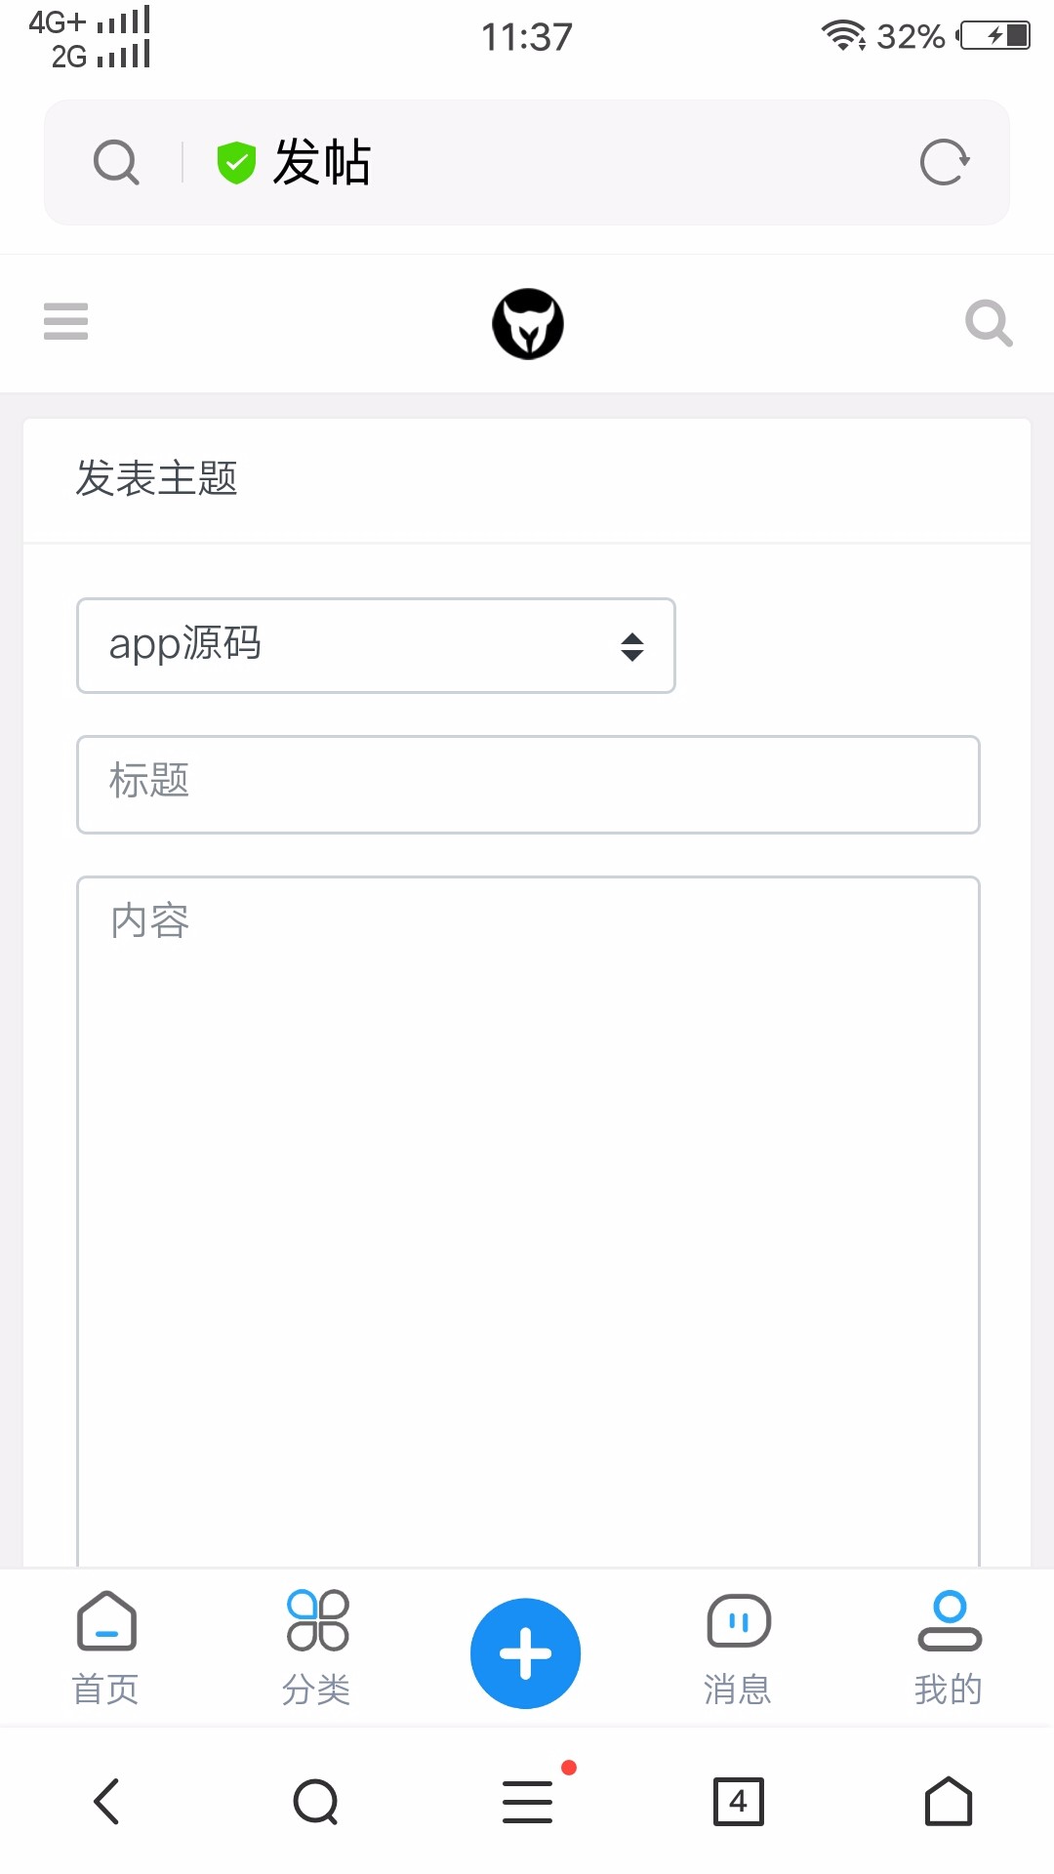This screenshot has width=1054, height=1874.
Task: Open the hamburger menu icon
Action: pos(65,321)
